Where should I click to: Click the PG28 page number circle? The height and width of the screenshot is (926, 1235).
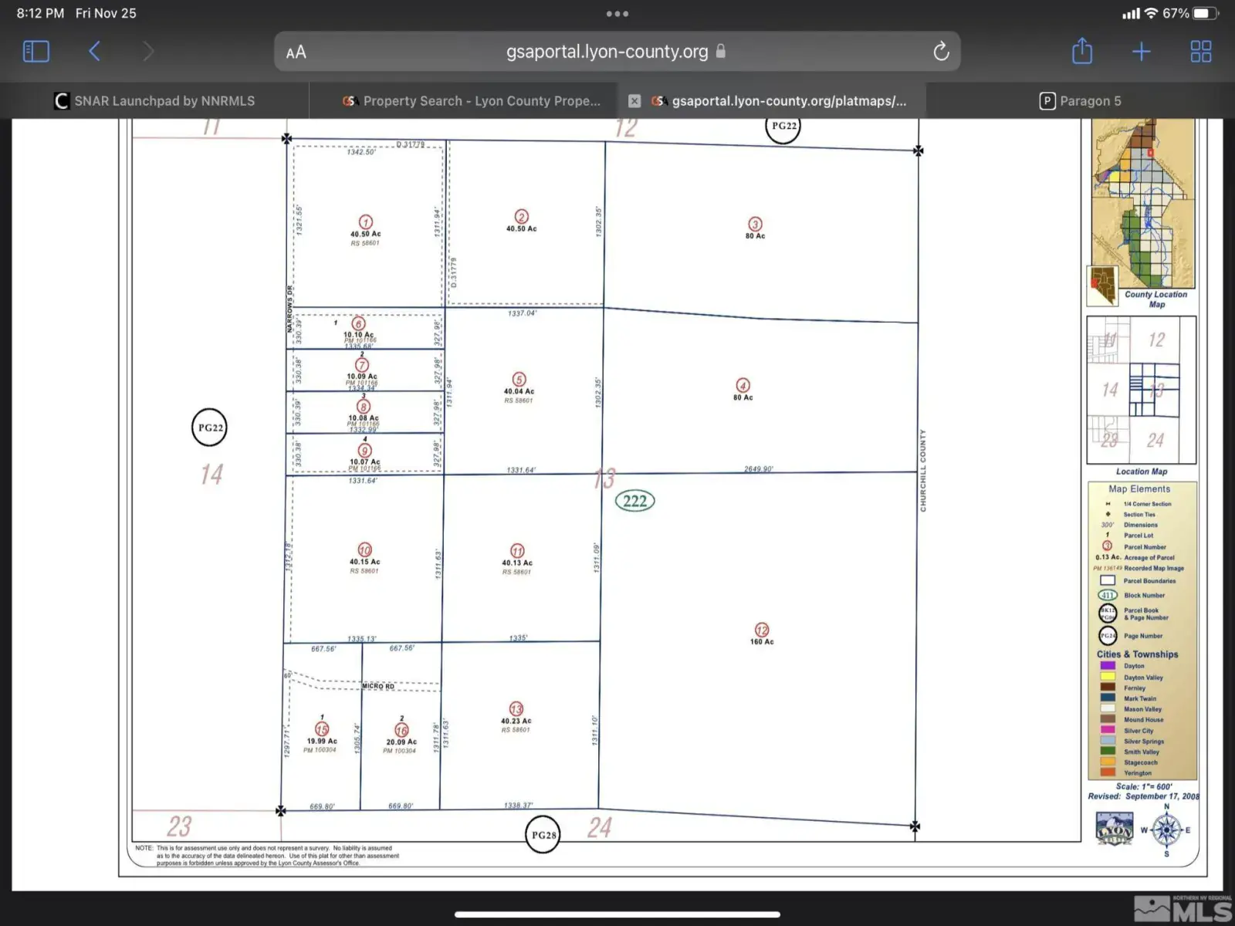[x=543, y=834]
